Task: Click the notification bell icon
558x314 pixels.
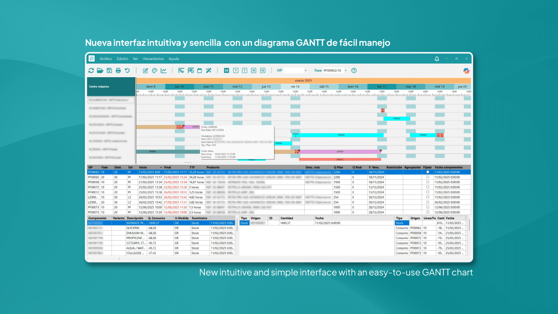Action: pyautogui.click(x=437, y=58)
